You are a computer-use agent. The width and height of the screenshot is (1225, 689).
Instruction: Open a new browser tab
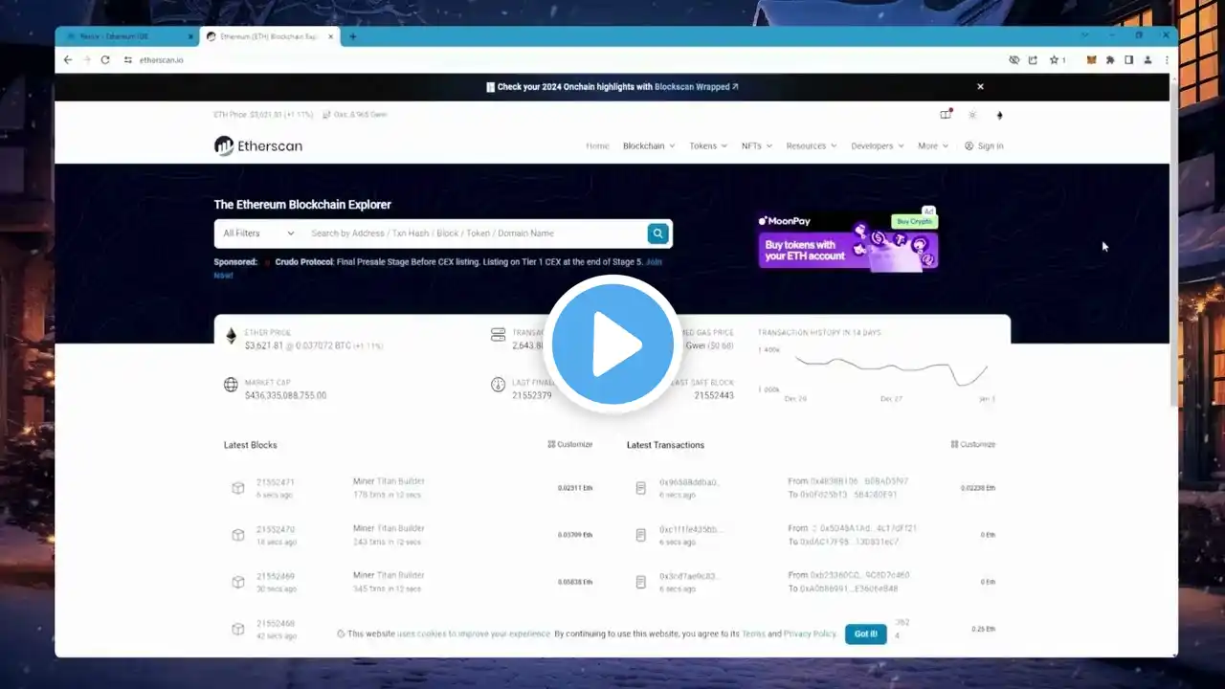click(352, 36)
